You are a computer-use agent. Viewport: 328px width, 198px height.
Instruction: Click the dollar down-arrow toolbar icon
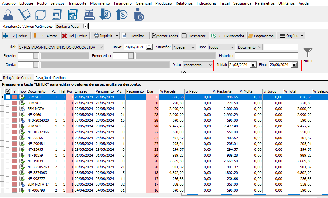click(x=105, y=15)
